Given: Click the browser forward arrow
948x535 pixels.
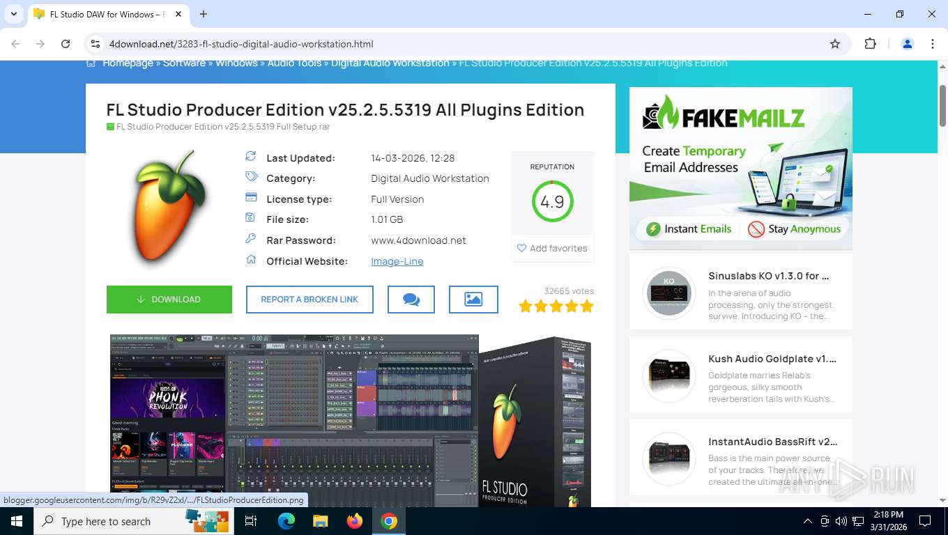Looking at the screenshot, I should [x=40, y=44].
